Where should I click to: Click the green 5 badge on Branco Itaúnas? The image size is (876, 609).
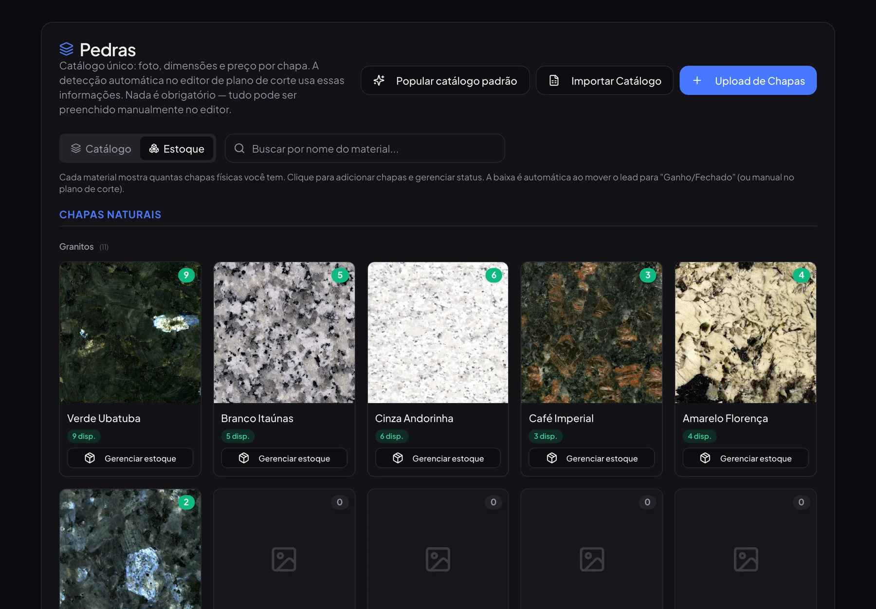[340, 275]
